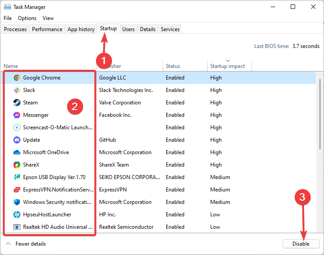Select the Startup tab
The width and height of the screenshot is (324, 255).
108,28
